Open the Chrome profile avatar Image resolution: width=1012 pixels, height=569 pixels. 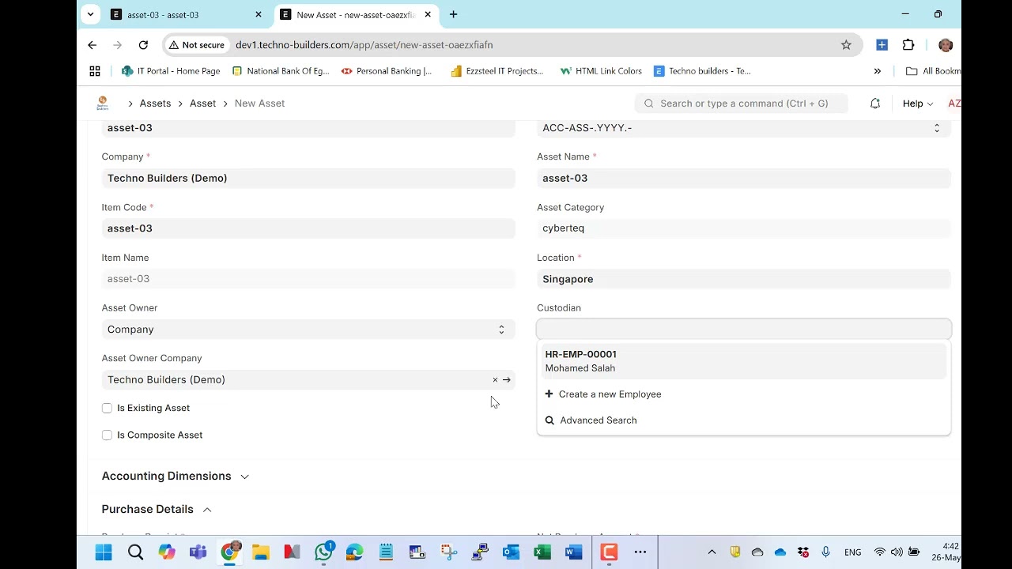point(946,45)
